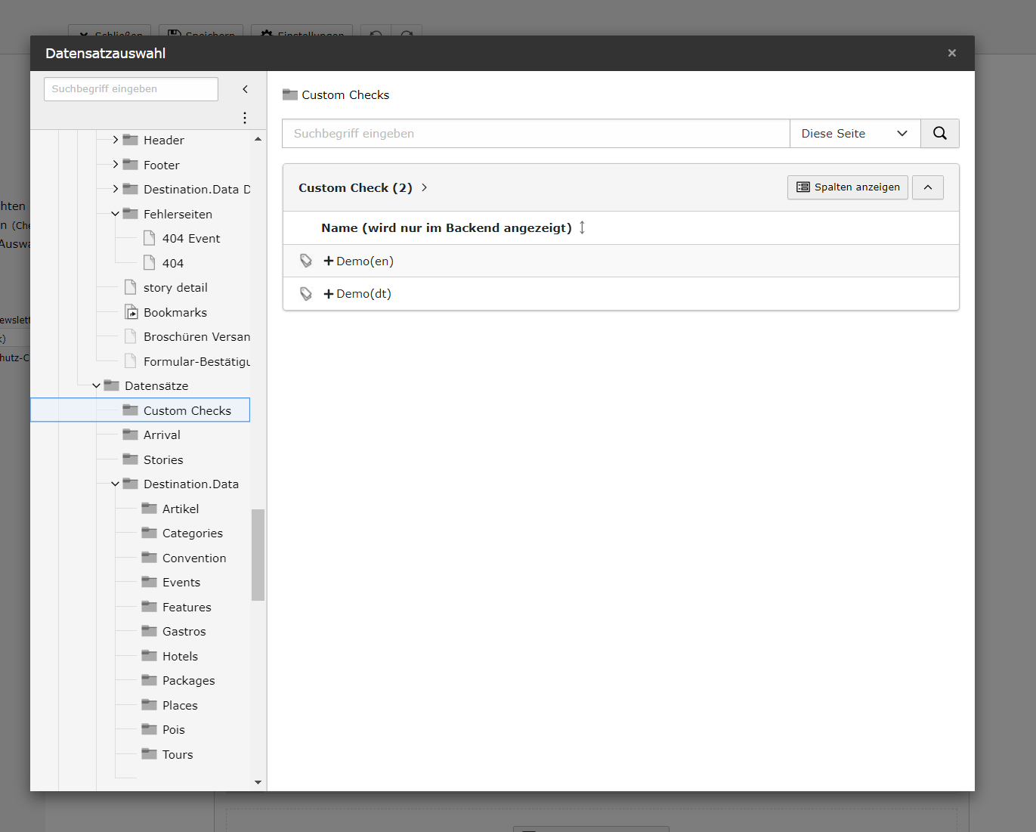This screenshot has width=1036, height=832.
Task: Click the record list search field
Action: (536, 133)
